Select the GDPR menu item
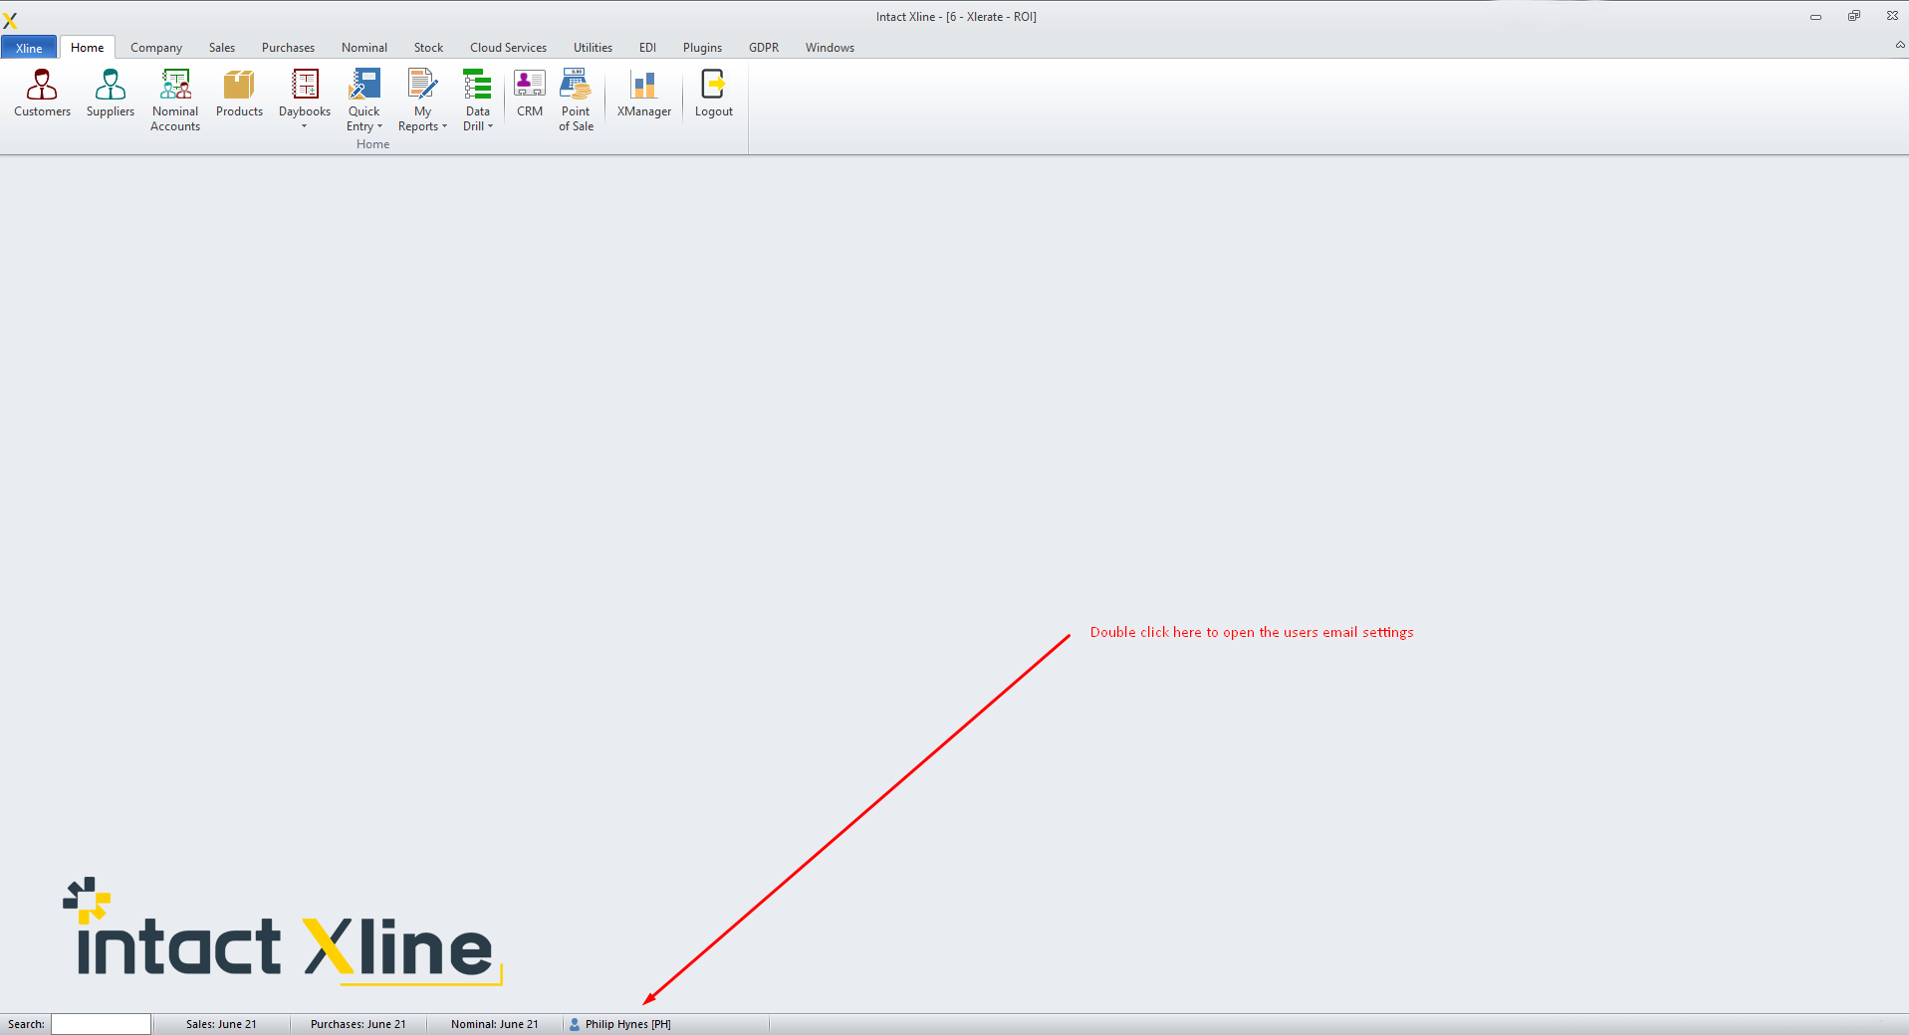This screenshot has width=1909, height=1035. pyautogui.click(x=763, y=47)
